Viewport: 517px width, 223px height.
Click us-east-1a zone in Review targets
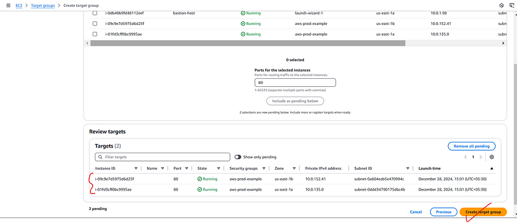coord(284,190)
